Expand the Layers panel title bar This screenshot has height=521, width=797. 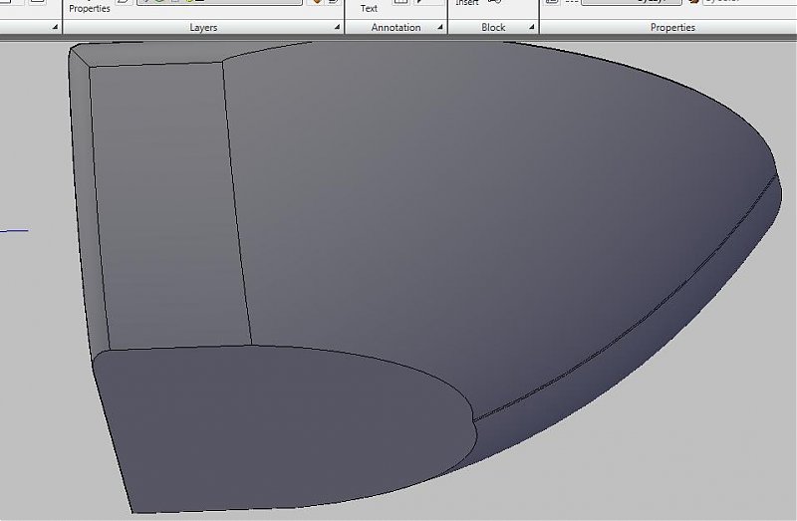tap(203, 28)
